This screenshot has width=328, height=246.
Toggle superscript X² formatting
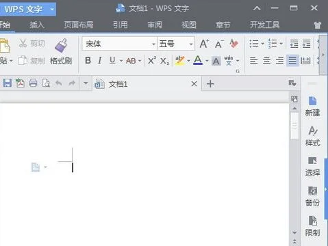[152, 61]
